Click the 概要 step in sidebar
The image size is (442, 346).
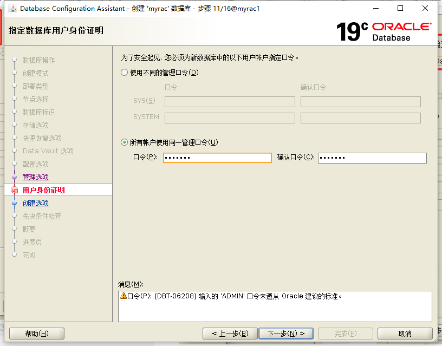[29, 229]
